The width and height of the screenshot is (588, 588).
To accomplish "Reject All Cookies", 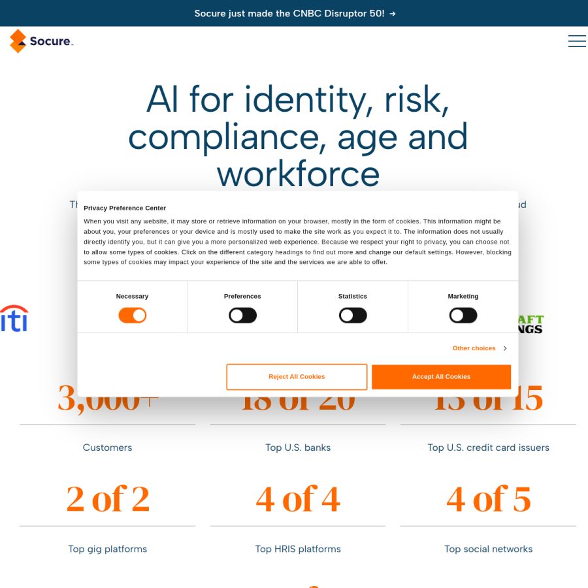I will (297, 377).
